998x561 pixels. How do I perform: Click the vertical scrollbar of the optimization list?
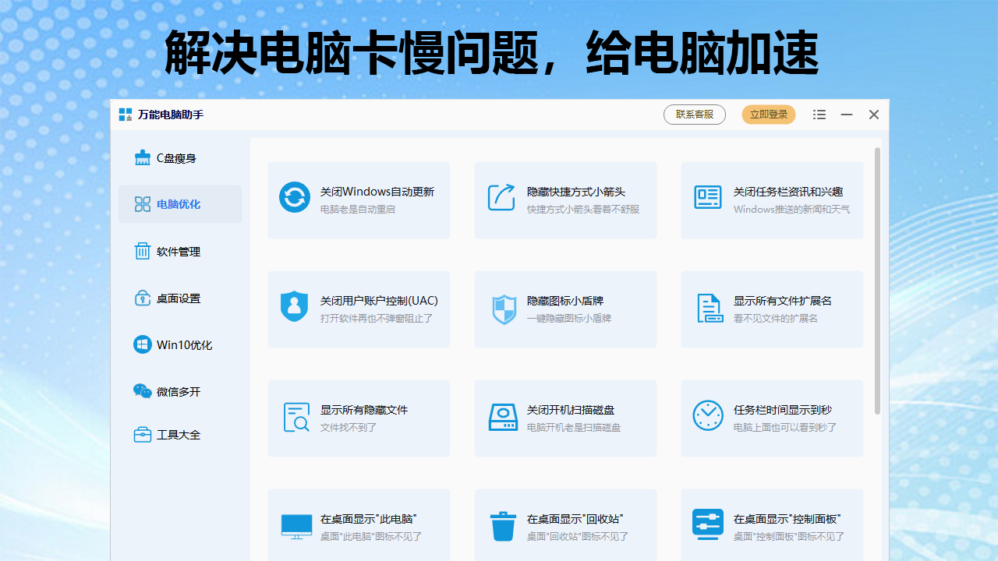pyautogui.click(x=877, y=280)
